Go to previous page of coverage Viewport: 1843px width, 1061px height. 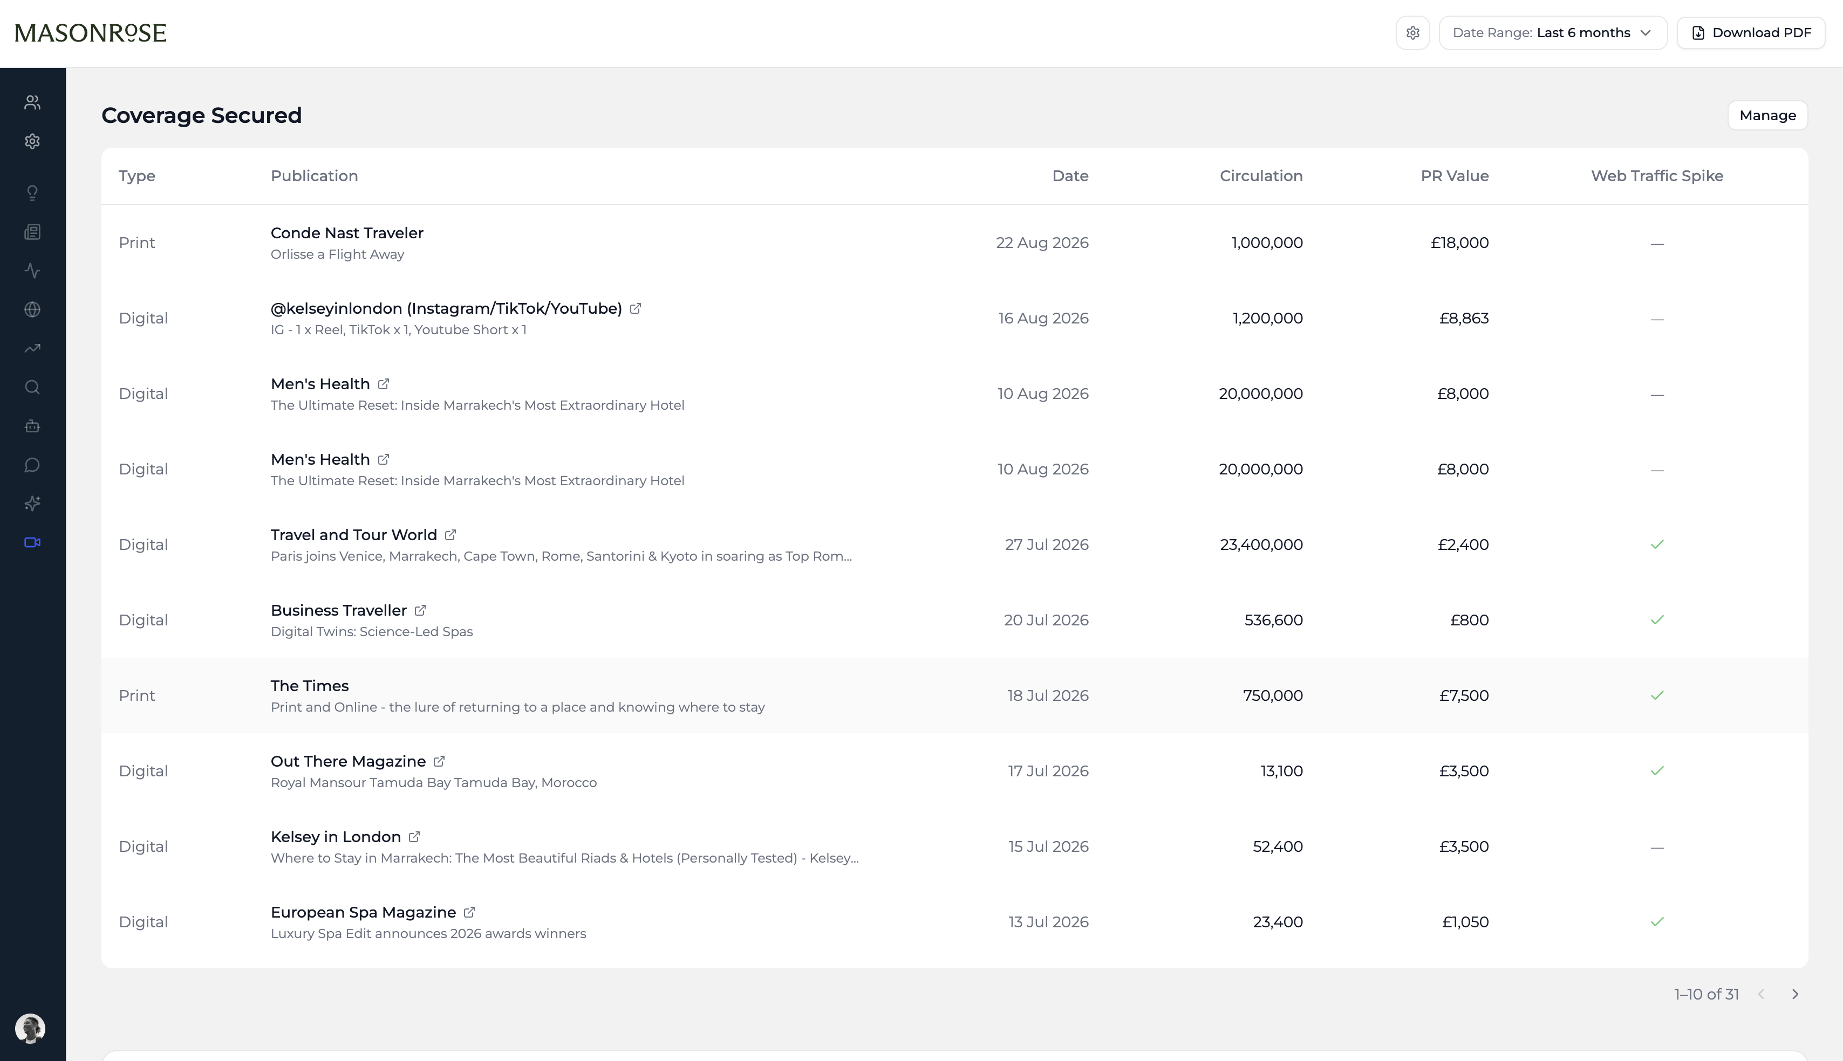(1762, 994)
